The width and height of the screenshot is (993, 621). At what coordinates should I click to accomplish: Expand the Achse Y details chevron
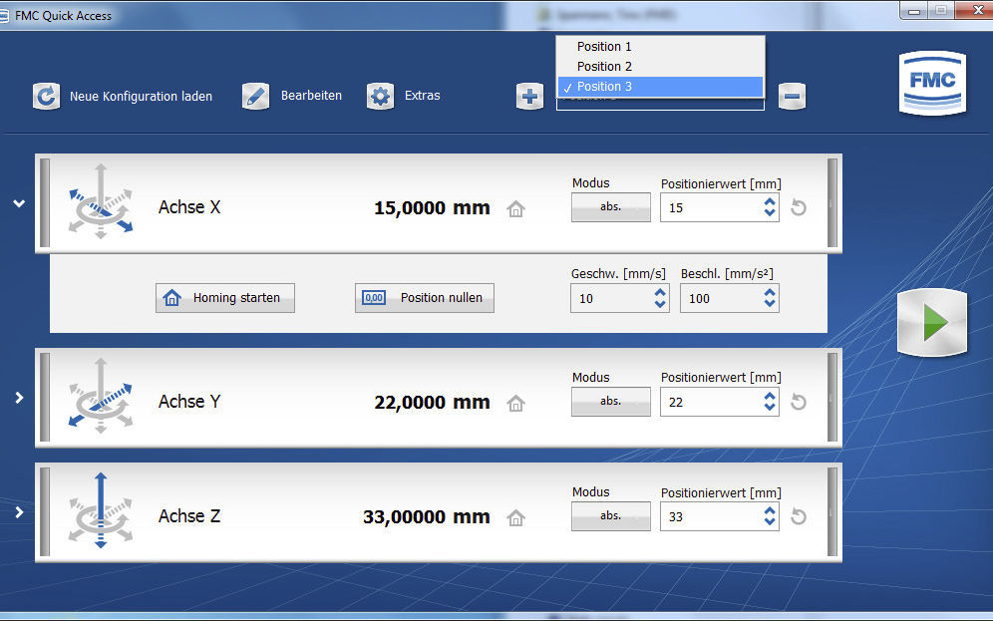[x=18, y=398]
